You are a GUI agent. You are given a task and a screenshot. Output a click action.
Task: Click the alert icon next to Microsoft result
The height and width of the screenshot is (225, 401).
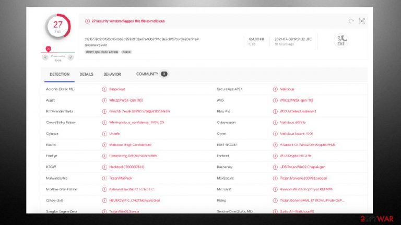(x=275, y=189)
